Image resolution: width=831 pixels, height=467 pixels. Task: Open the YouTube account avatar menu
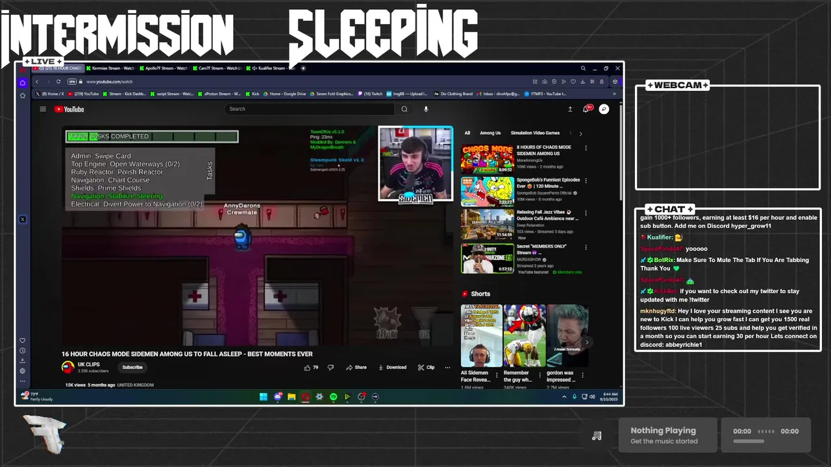(x=604, y=109)
